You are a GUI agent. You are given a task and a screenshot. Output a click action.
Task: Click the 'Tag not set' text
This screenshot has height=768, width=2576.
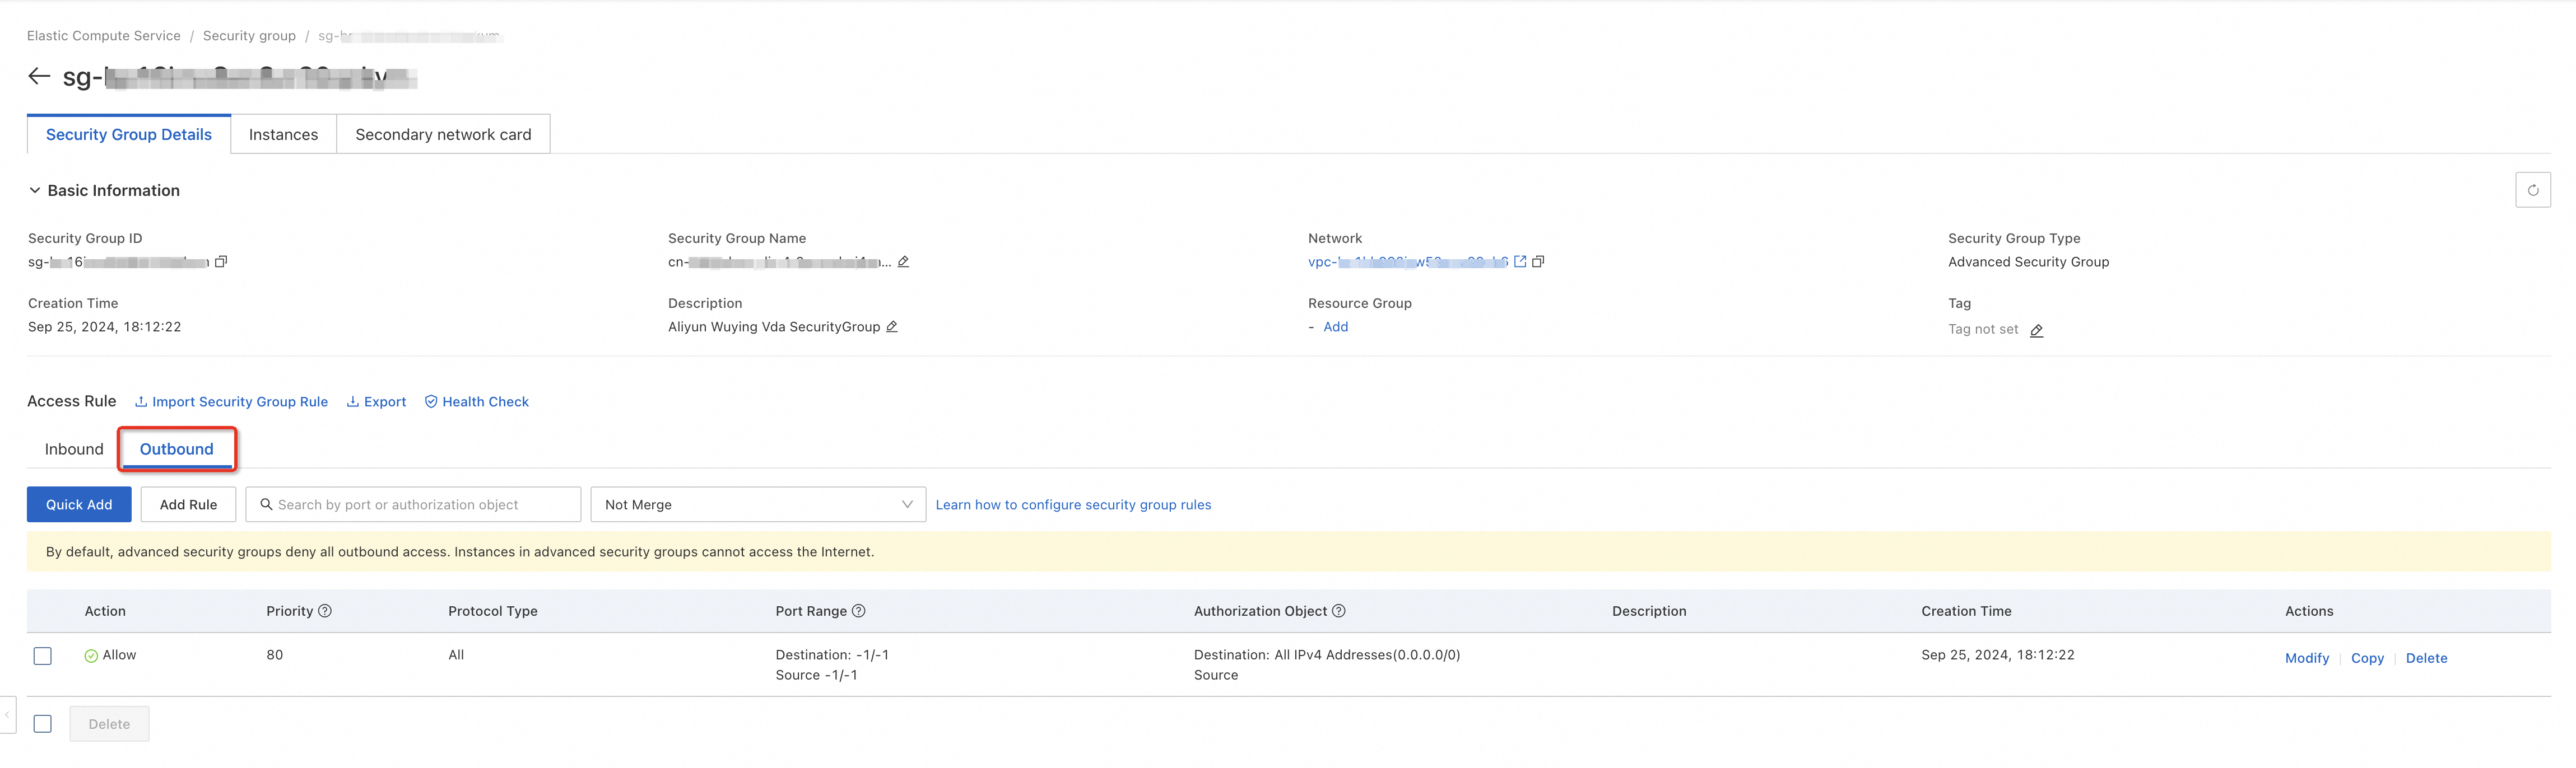1983,330
